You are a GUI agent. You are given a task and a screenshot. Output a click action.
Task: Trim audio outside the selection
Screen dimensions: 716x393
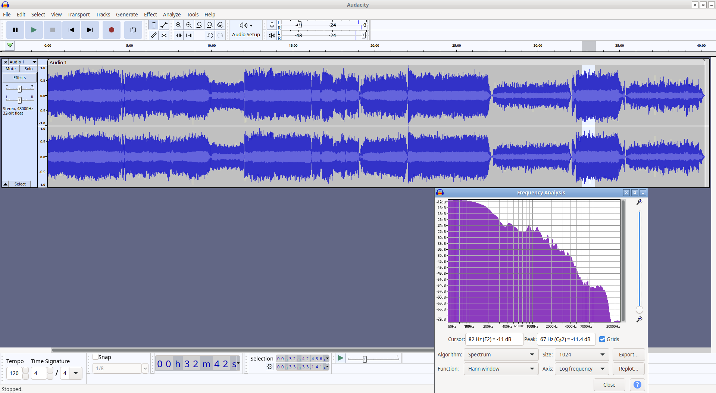pos(178,35)
